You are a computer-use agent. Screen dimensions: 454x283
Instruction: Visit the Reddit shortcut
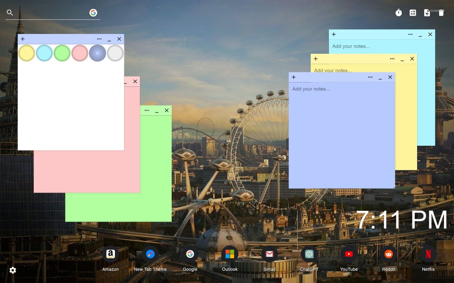[x=389, y=254]
